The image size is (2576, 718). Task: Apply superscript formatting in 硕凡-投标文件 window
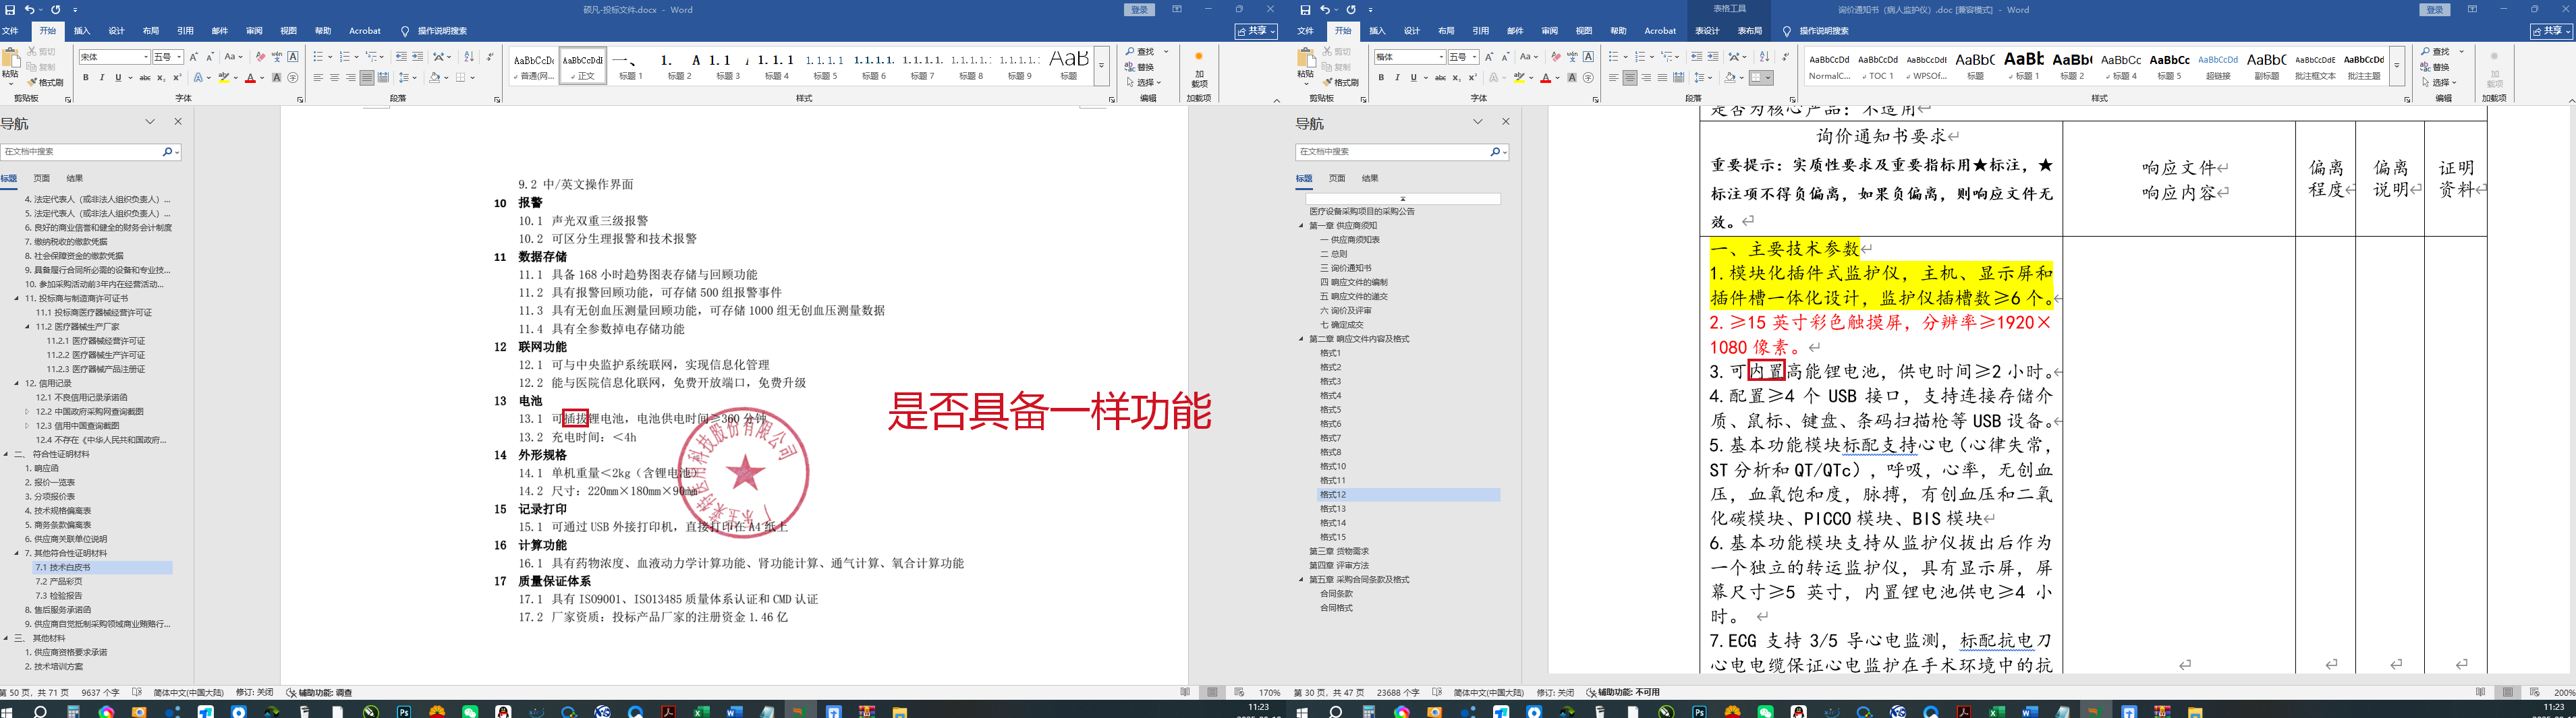click(x=177, y=78)
